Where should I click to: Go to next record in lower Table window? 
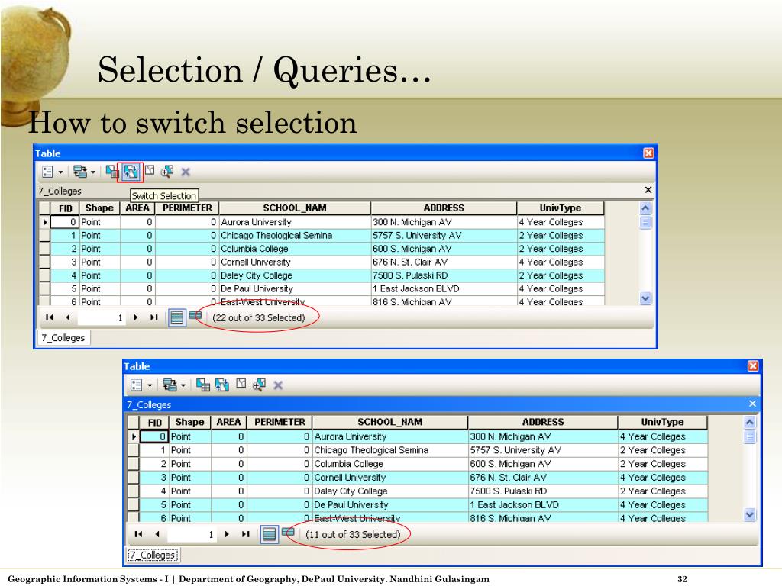(x=227, y=534)
